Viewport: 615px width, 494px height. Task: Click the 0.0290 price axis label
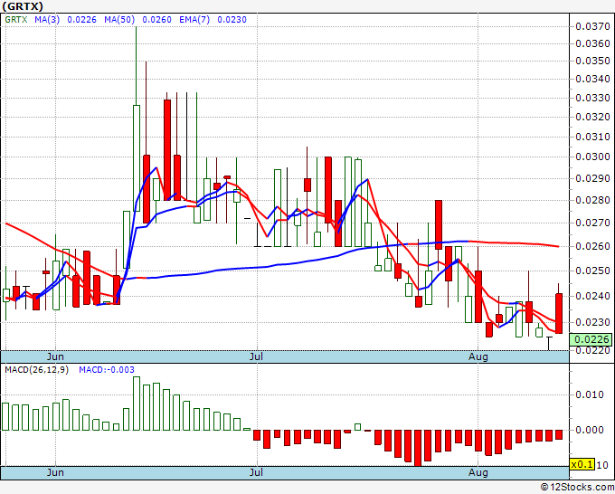tap(592, 178)
